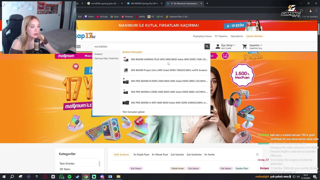The width and height of the screenshot is (320, 180).
Task: Click the Üye Girişi user icon
Action: click(218, 46)
